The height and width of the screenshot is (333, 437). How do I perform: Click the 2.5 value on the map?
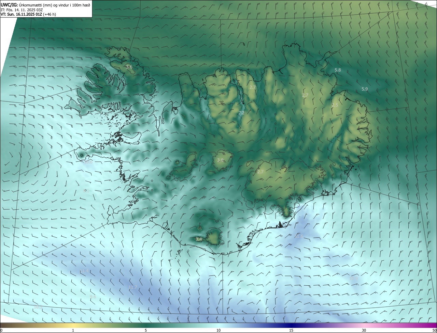pyautogui.click(x=335, y=105)
